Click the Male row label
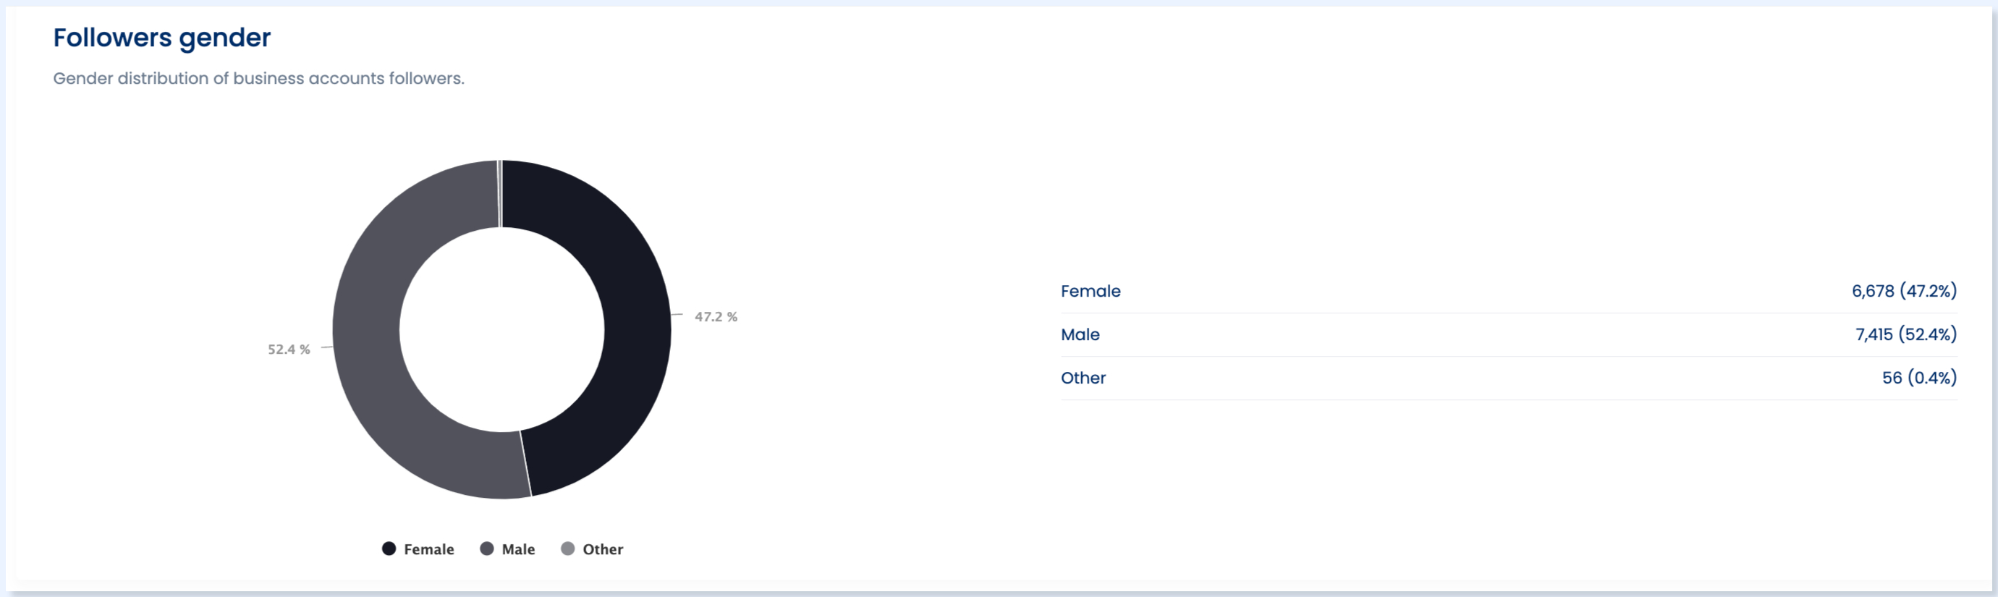1998x597 pixels. pyautogui.click(x=1080, y=334)
